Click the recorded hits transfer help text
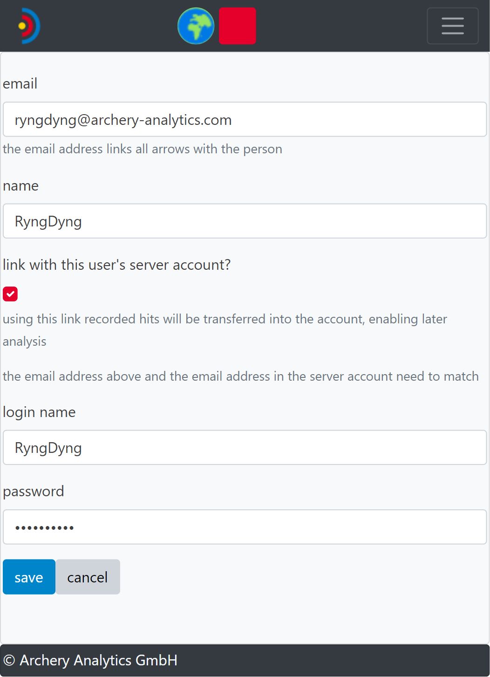The width and height of the screenshot is (490, 677). tap(225, 319)
